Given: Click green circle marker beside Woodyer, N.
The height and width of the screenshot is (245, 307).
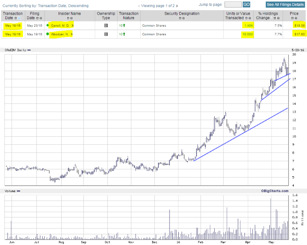Looking at the screenshot, I should 47,34.
